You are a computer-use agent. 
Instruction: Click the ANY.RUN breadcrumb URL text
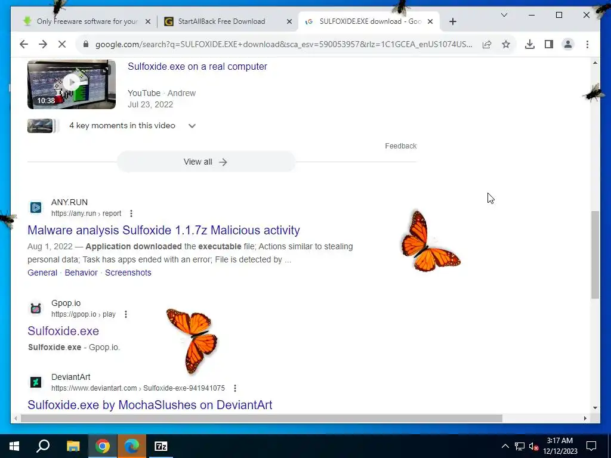tap(86, 213)
